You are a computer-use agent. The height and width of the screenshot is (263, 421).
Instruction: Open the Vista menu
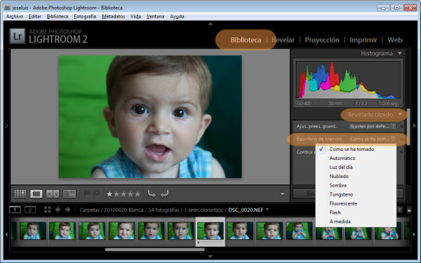135,16
